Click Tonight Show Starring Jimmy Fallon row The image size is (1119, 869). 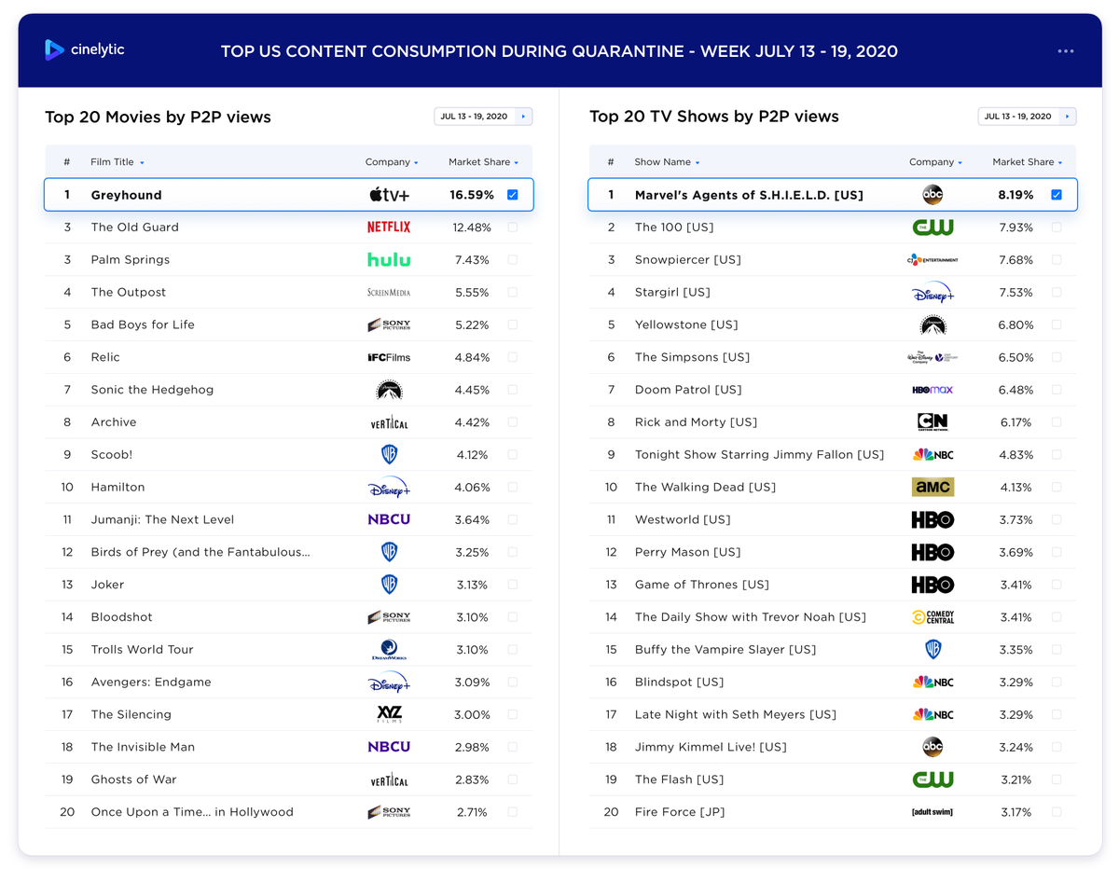(833, 455)
